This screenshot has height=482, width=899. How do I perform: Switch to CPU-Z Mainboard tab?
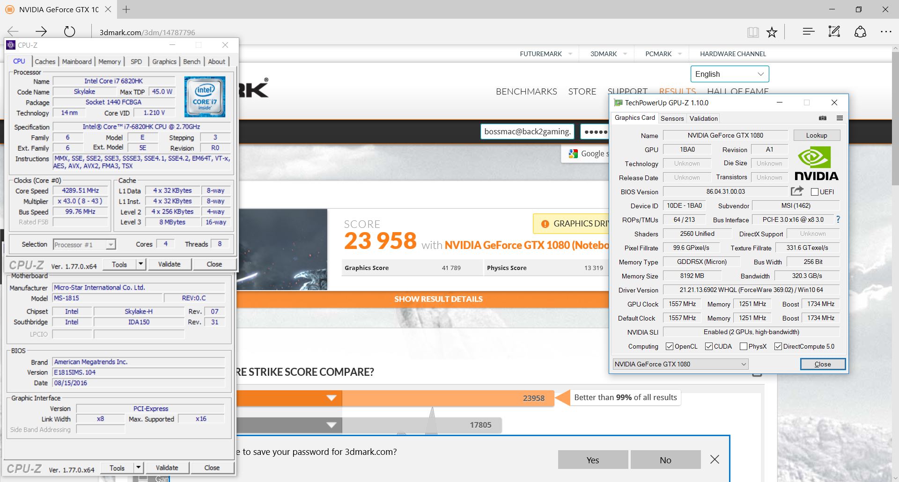click(77, 61)
